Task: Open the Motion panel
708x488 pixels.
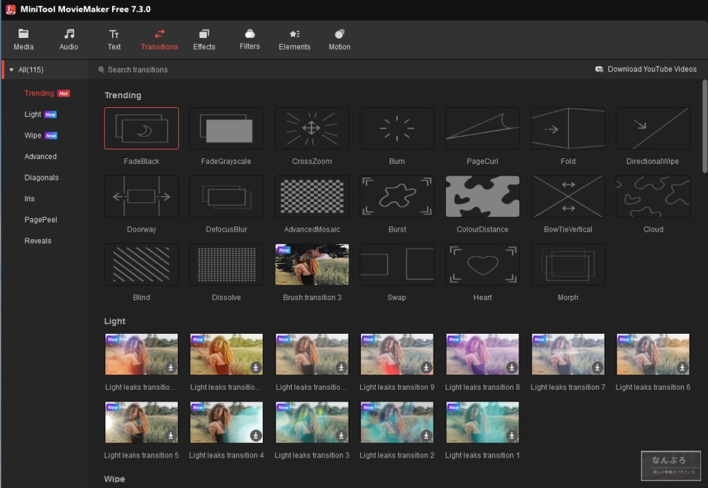Action: tap(339, 39)
